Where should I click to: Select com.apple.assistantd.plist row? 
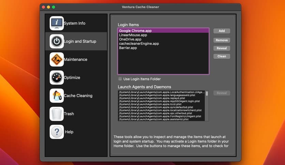[x=162, y=119]
